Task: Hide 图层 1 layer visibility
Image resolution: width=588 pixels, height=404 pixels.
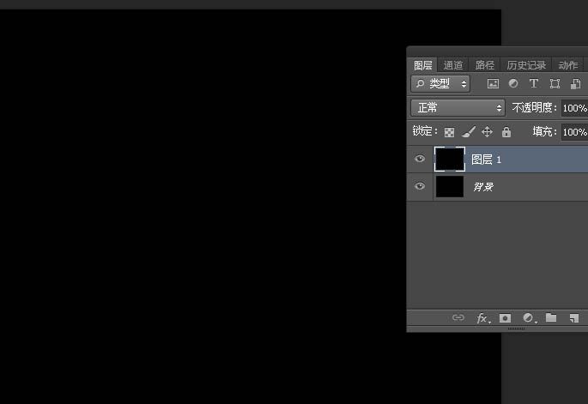Action: [420, 160]
